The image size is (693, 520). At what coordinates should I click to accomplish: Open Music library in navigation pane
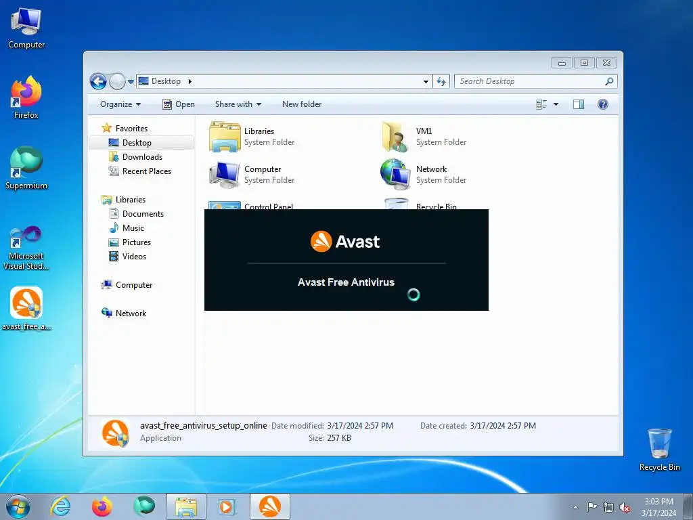(133, 228)
